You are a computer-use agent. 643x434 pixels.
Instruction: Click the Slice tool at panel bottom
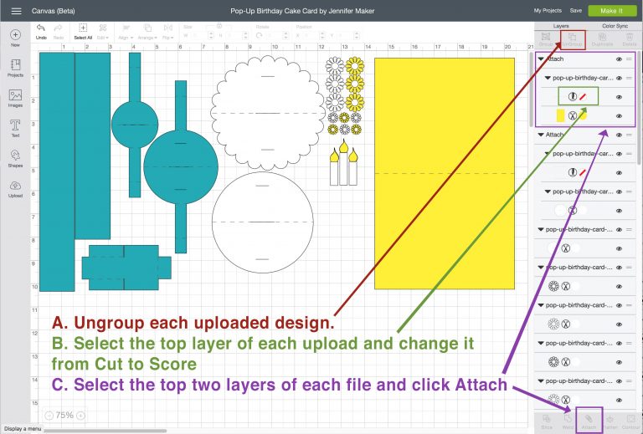click(546, 421)
